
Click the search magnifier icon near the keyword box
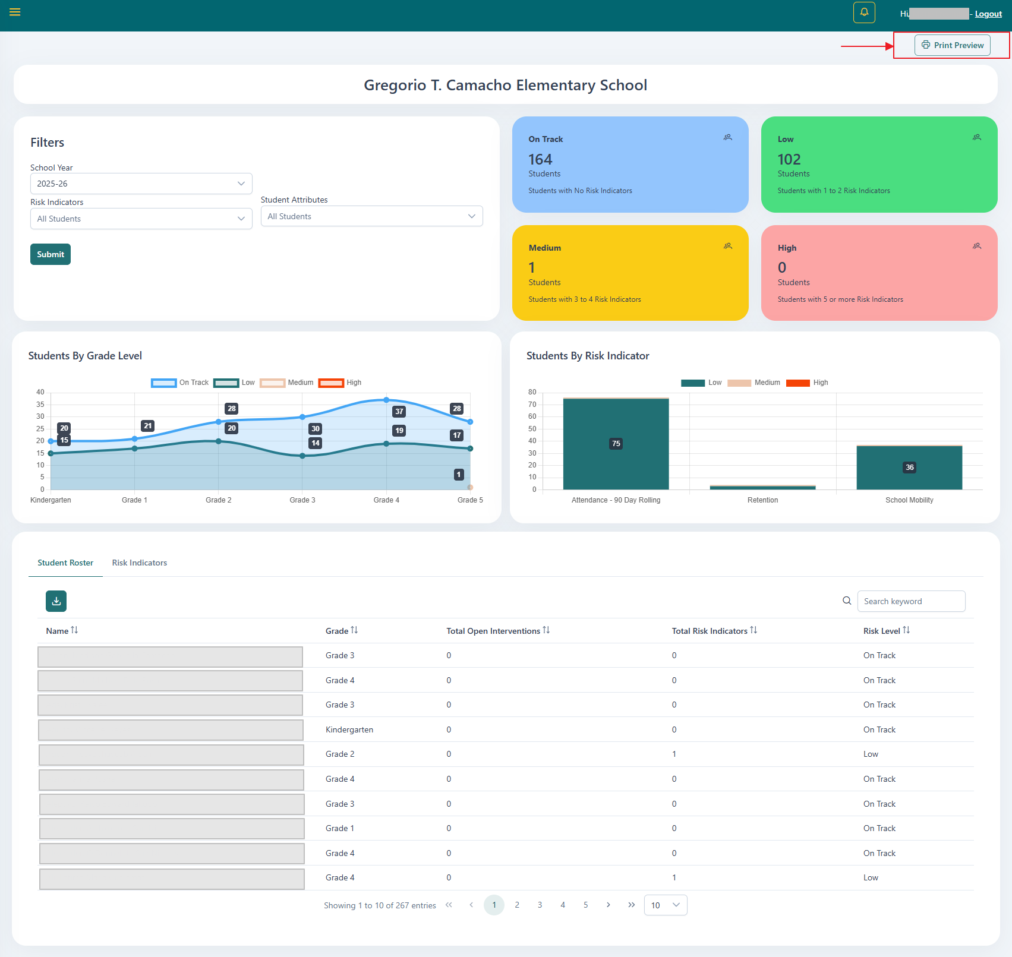[846, 601]
